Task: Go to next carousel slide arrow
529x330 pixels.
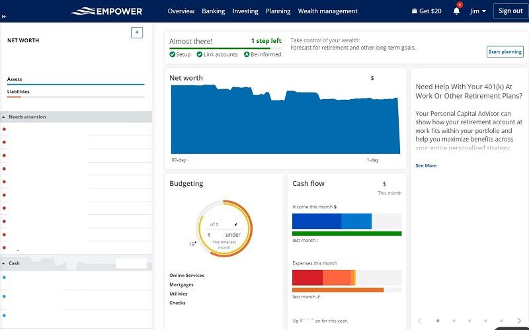Action: [518, 321]
